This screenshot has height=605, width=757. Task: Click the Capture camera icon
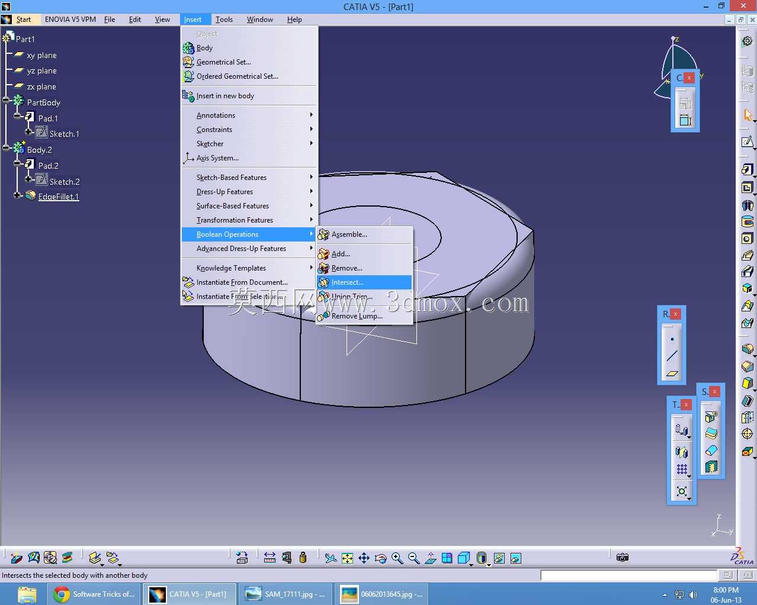(x=622, y=558)
